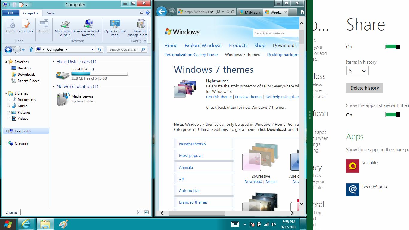
Task: Click the Search this website field
Action: tap(276, 33)
